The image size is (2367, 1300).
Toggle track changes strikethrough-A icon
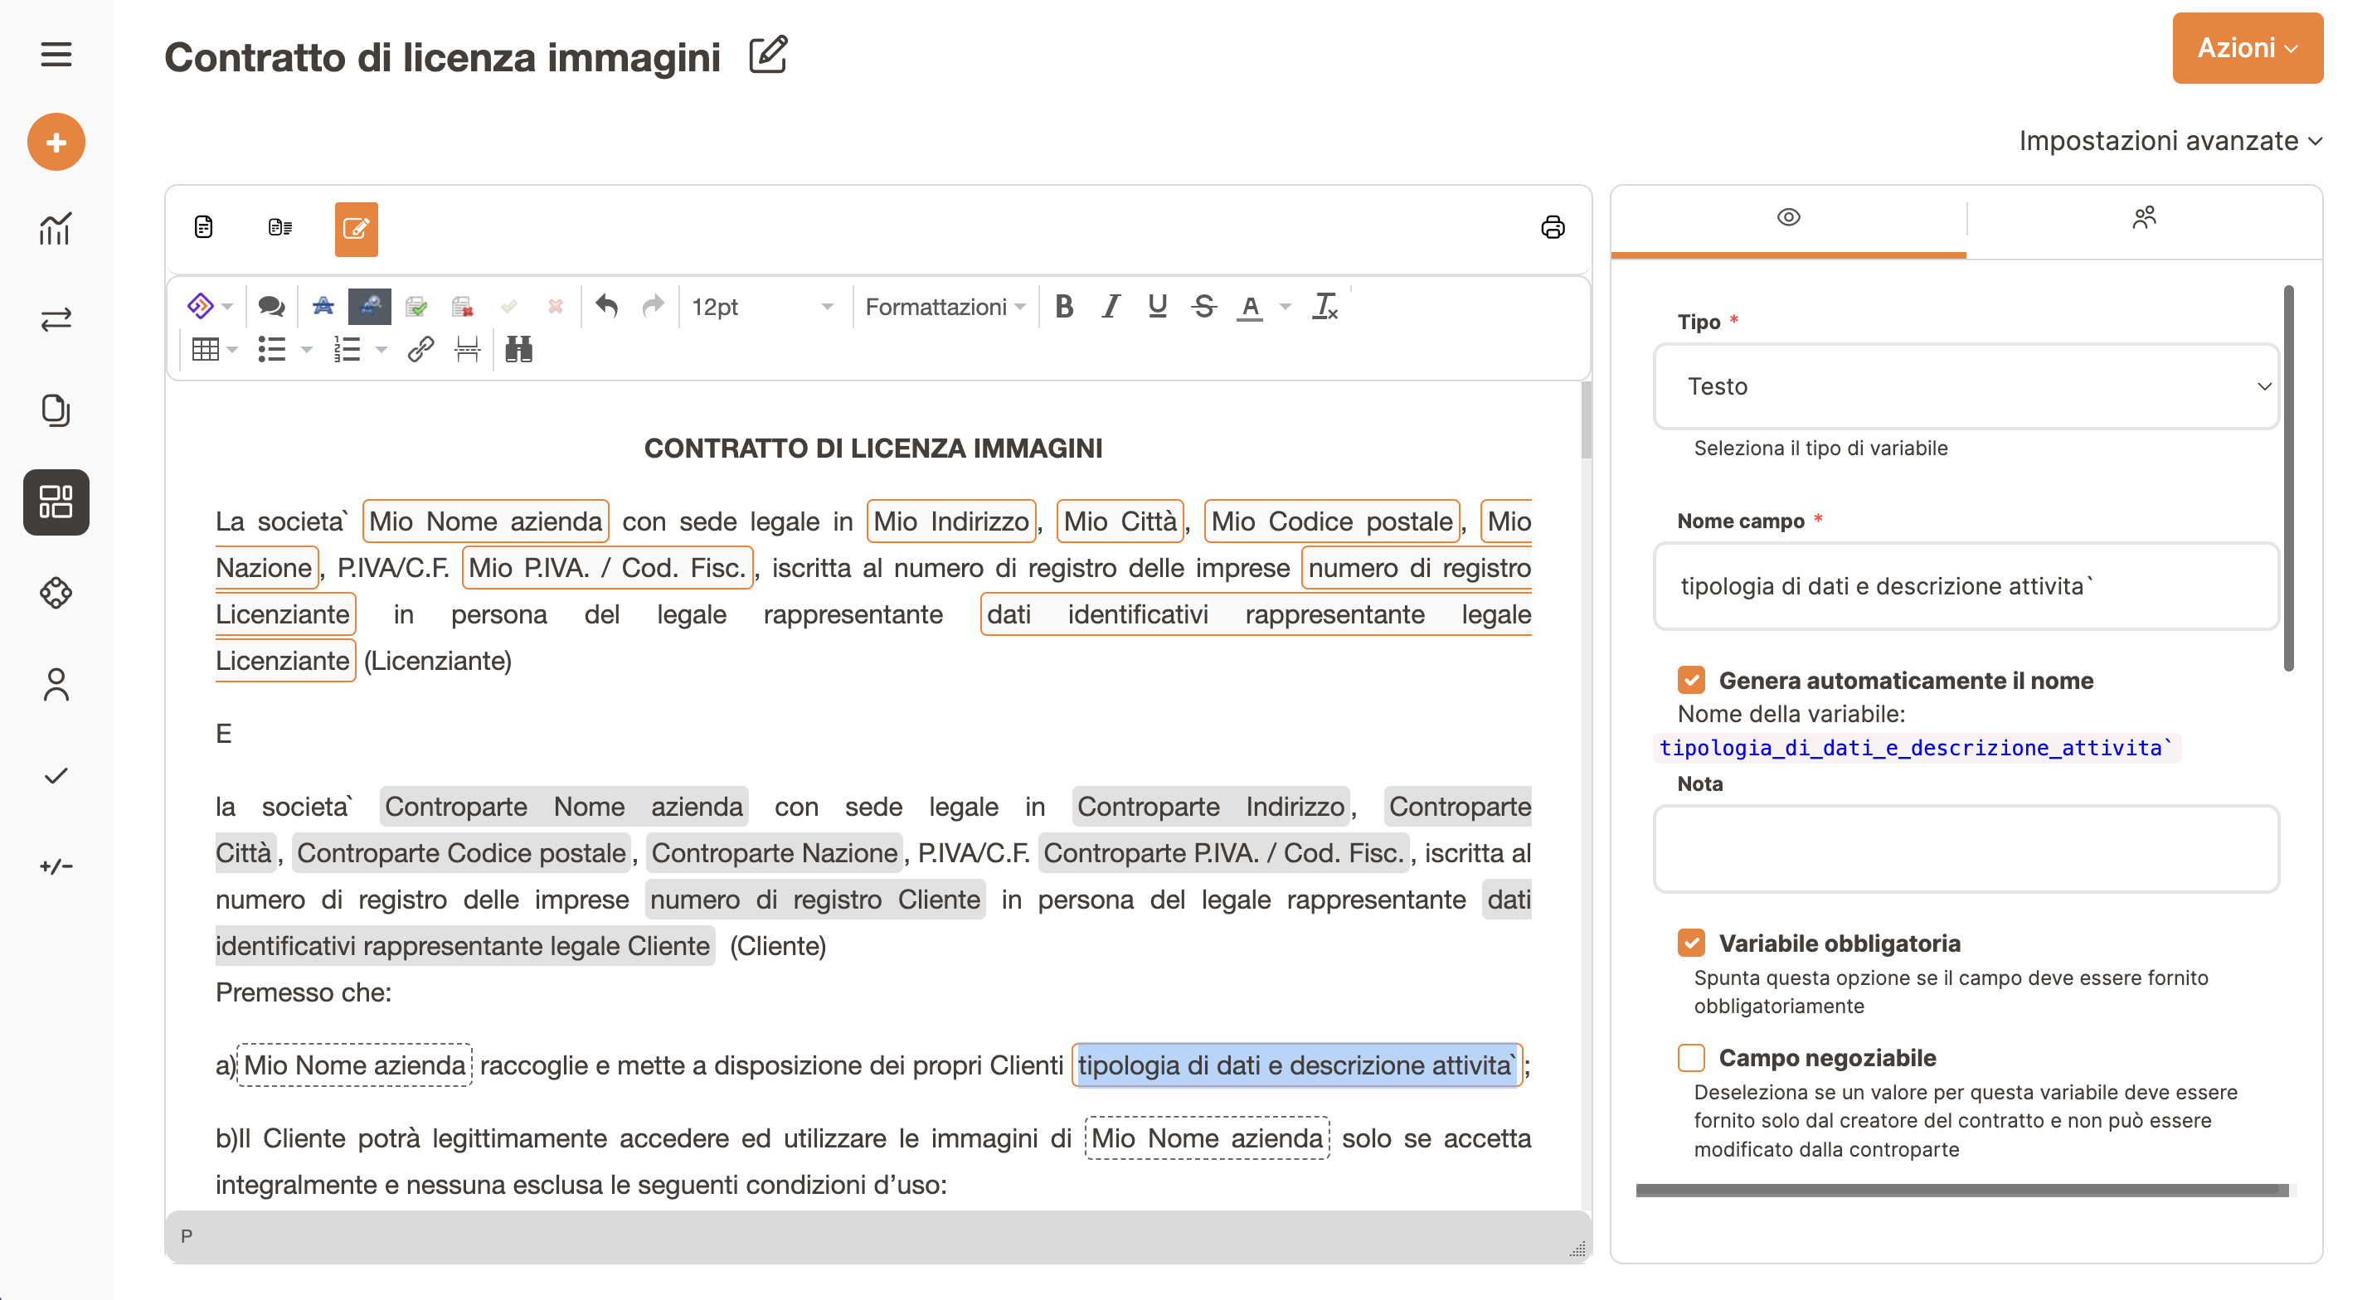pyautogui.click(x=323, y=306)
